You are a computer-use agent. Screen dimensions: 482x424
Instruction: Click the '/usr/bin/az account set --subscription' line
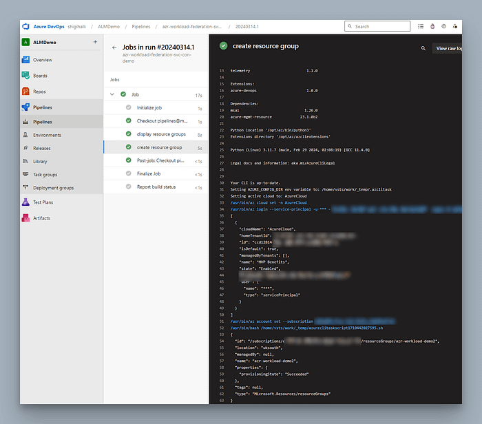[x=272, y=321]
